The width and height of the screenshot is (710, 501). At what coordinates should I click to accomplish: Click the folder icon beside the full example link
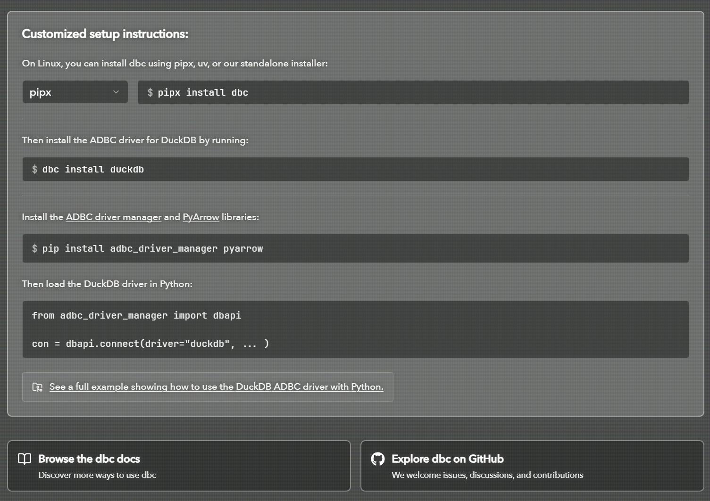coord(37,387)
